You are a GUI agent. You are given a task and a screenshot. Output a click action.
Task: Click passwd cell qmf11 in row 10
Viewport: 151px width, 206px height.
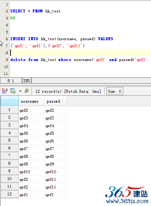[x=55, y=179]
